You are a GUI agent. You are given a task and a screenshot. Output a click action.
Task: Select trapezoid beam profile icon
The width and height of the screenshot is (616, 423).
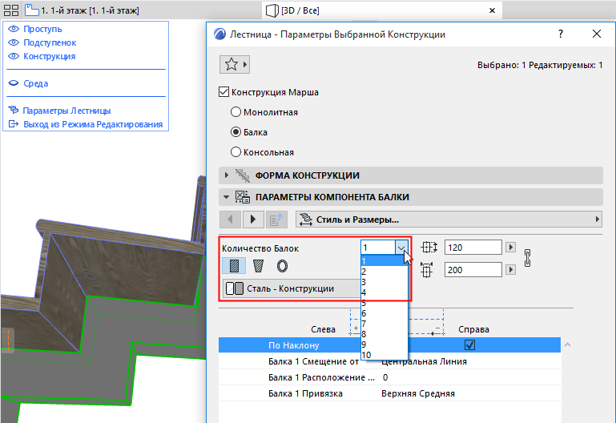click(x=258, y=266)
